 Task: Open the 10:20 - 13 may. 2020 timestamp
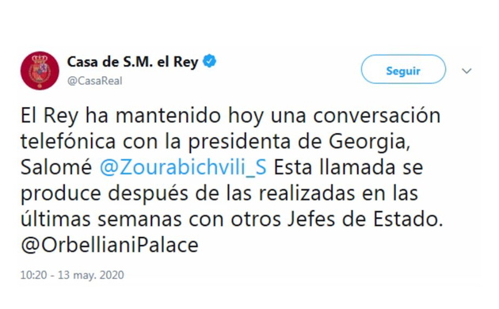click(x=72, y=275)
